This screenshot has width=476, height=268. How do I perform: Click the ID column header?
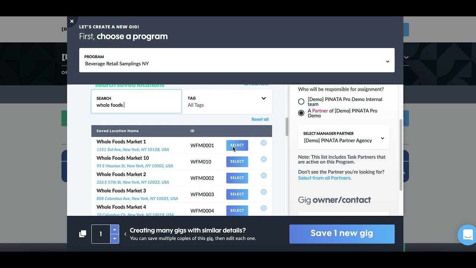(192, 131)
